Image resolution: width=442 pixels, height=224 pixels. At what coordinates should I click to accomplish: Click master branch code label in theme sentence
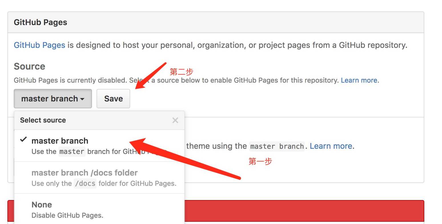coord(277,146)
